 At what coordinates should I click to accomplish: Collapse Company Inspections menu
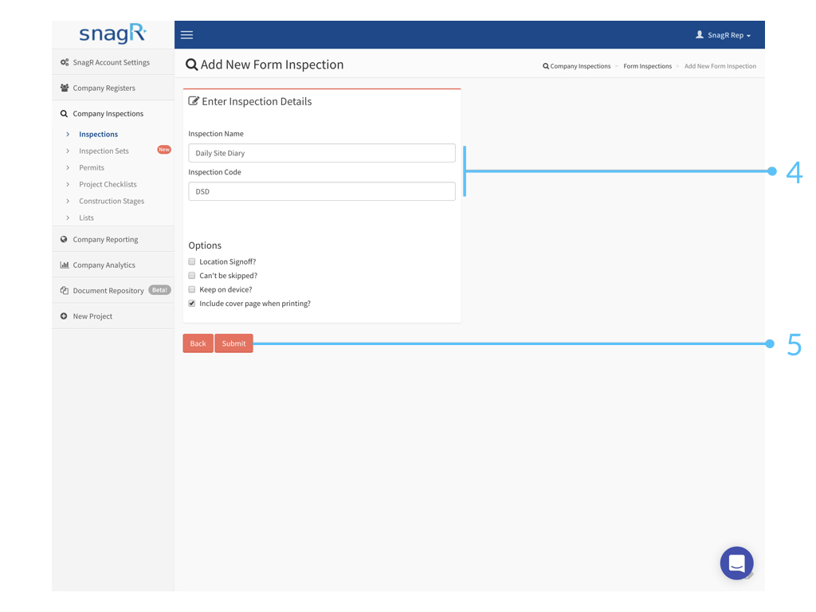point(113,113)
